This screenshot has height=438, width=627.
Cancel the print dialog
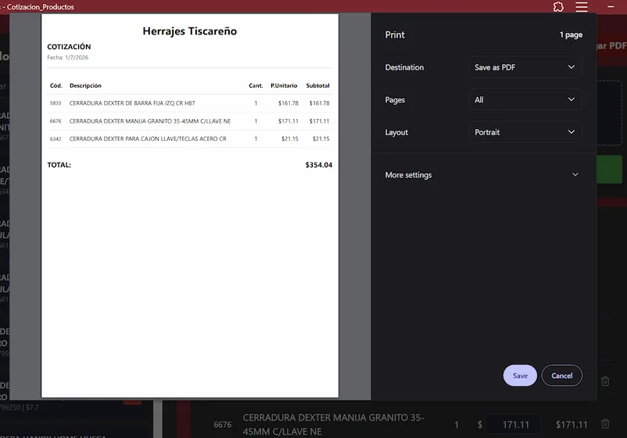point(562,375)
